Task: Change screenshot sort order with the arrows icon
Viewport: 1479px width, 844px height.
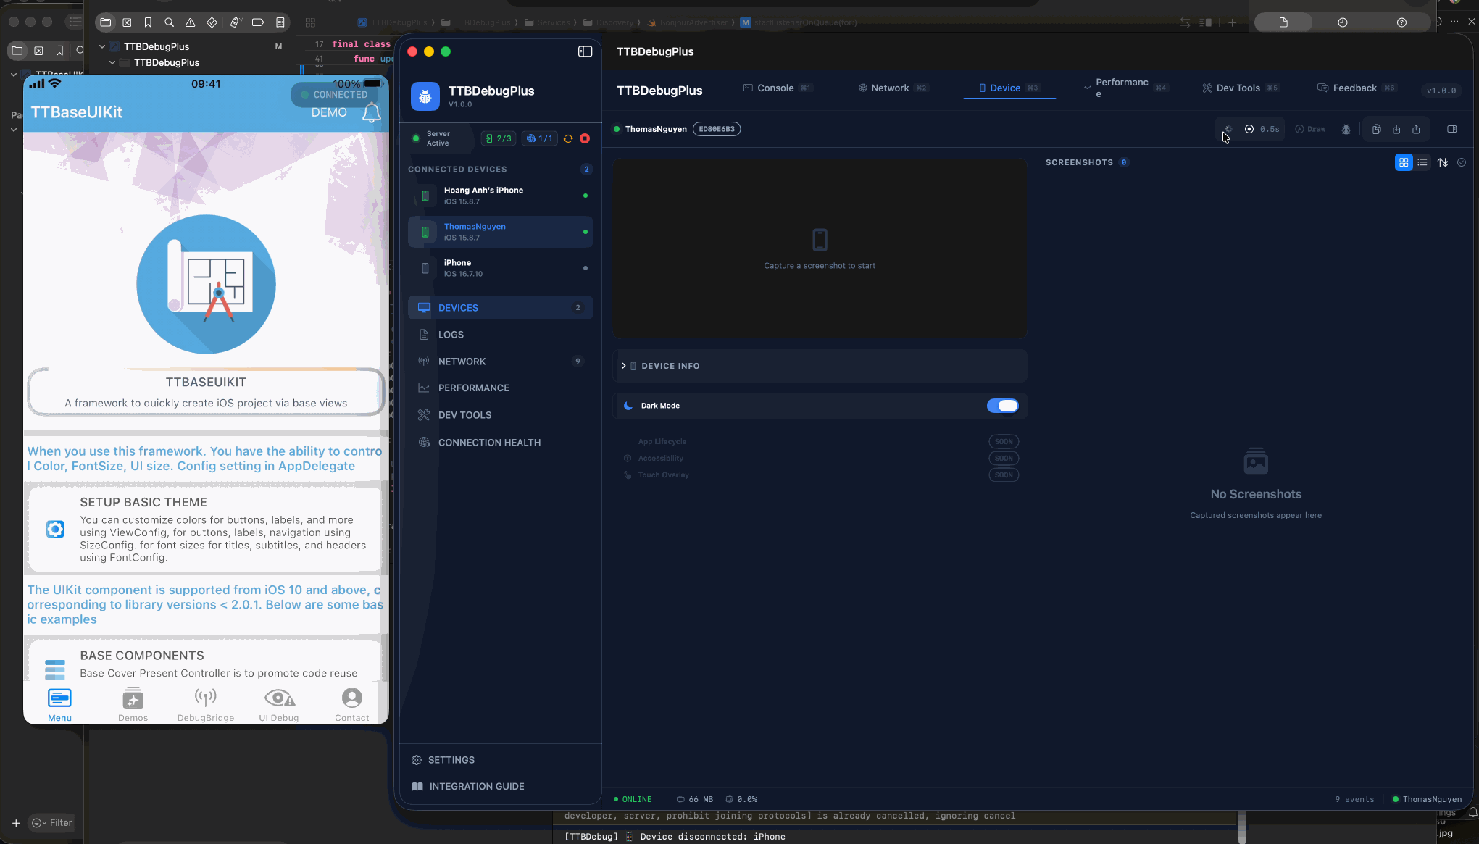Action: [x=1443, y=162]
